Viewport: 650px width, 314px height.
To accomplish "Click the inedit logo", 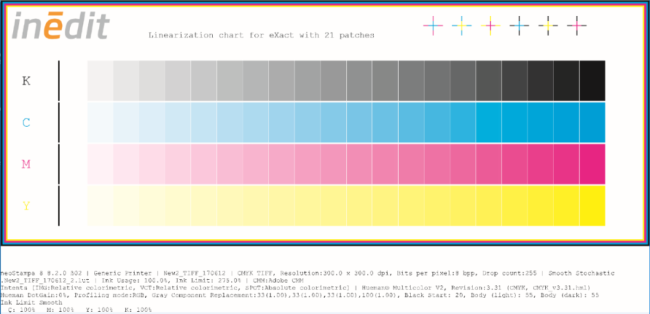I will [x=61, y=26].
